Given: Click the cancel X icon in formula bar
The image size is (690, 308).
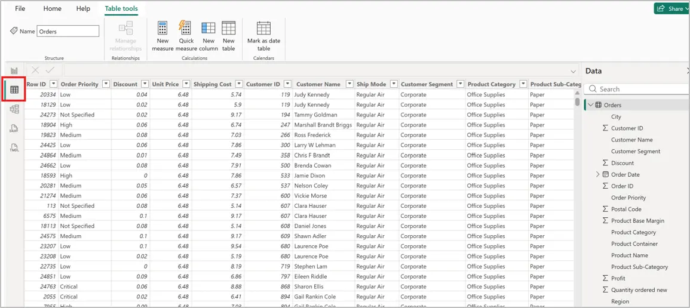Looking at the screenshot, I should pos(36,70).
